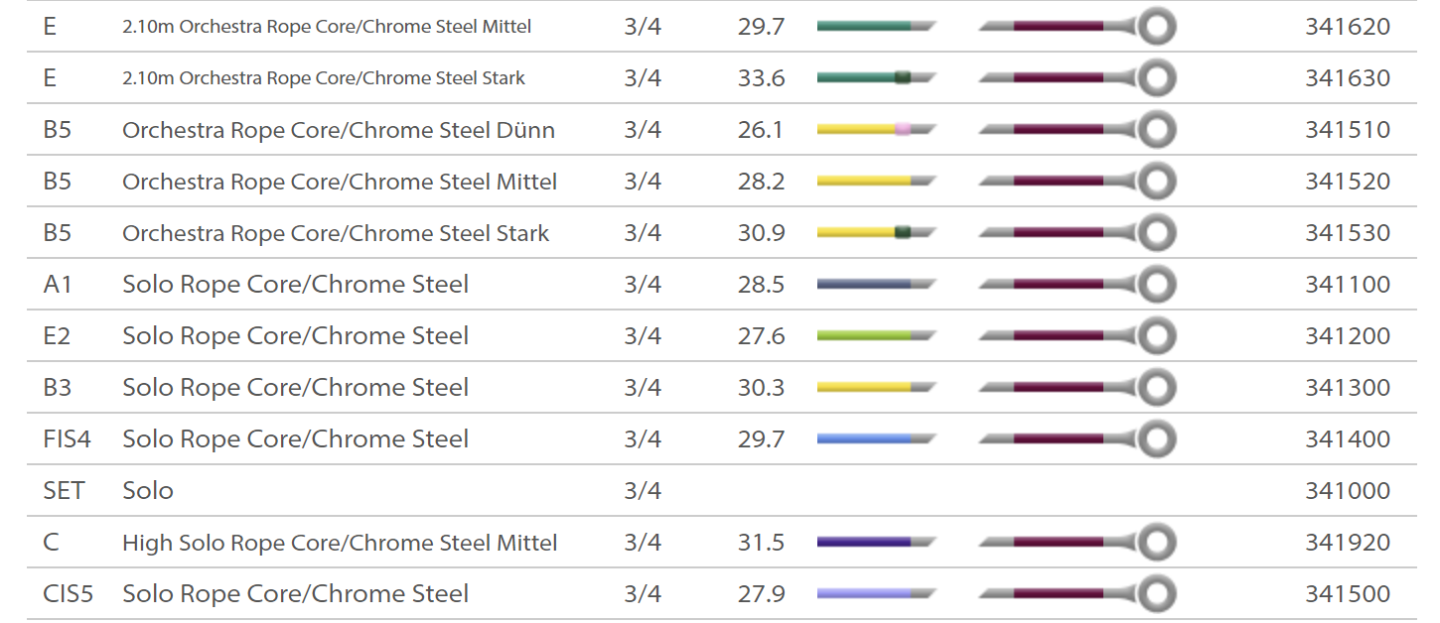Click the slate blue A1 string image
The height and width of the screenshot is (623, 1440).
875,285
